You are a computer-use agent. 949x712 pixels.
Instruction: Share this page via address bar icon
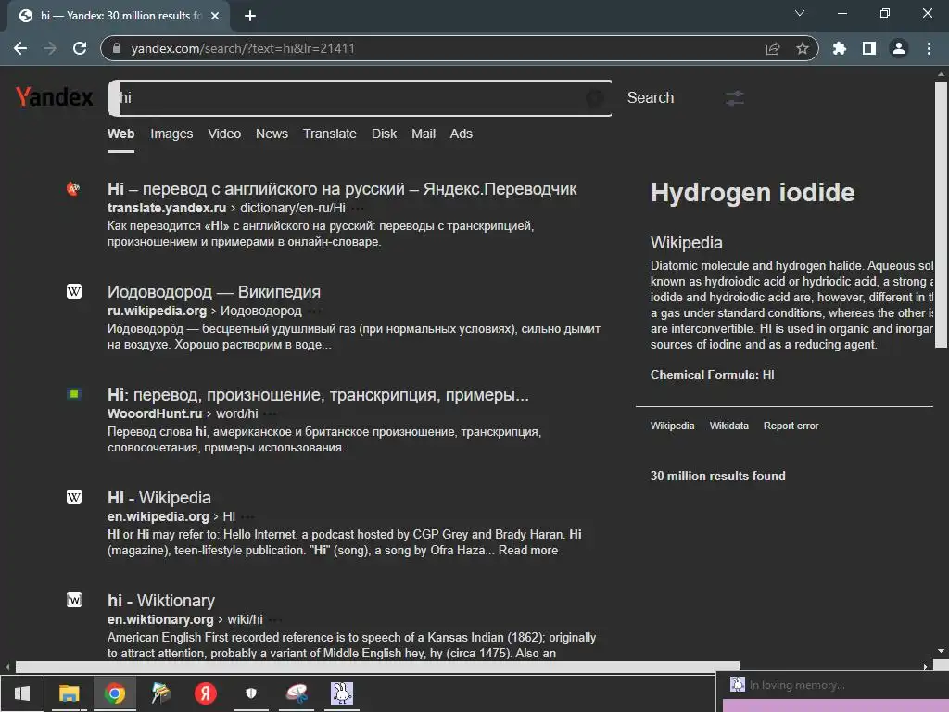point(773,48)
